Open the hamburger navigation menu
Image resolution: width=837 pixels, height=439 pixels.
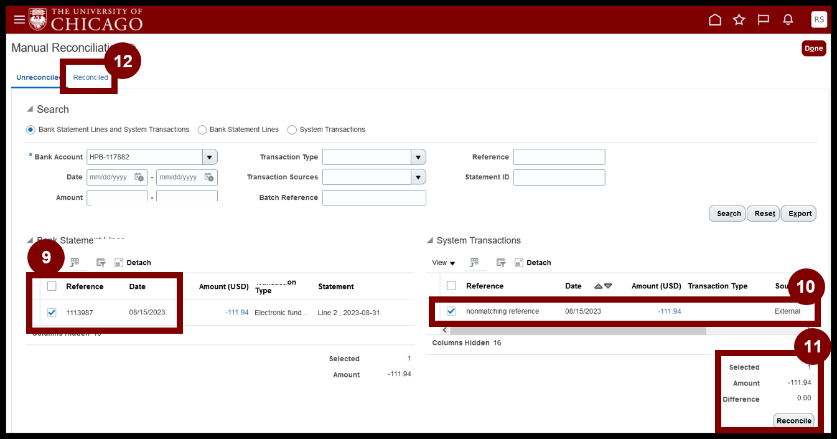coord(19,19)
